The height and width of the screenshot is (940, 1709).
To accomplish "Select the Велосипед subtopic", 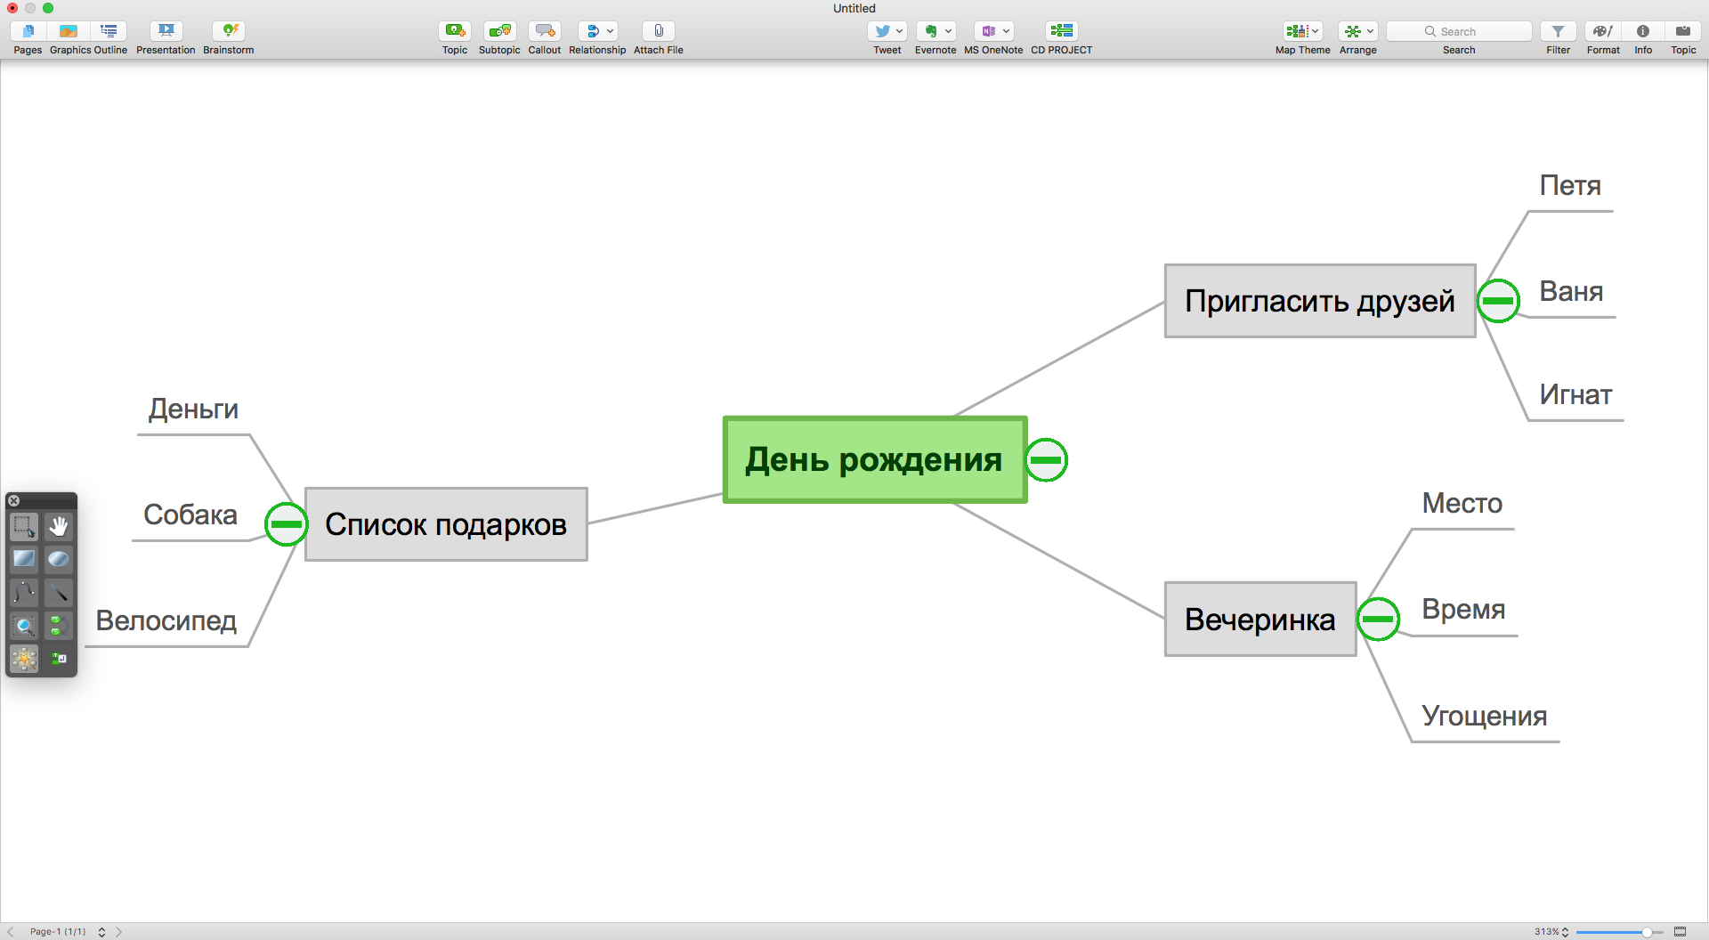I will click(166, 620).
